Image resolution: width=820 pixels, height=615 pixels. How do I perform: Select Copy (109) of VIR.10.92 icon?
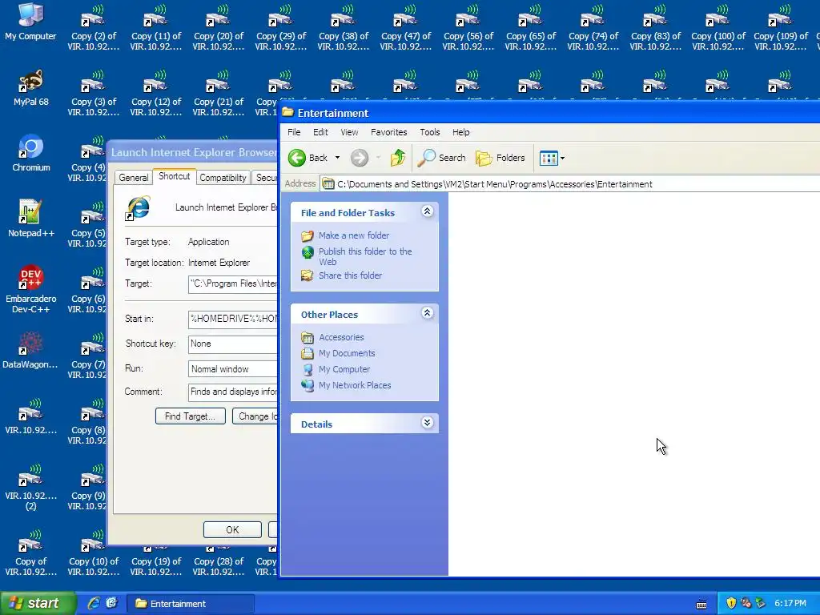[x=781, y=28]
